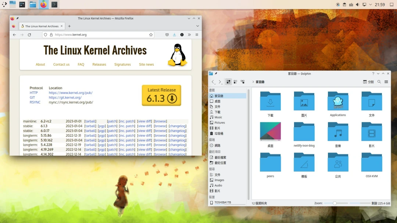Switch Dolphin to details view mode

tap(242, 82)
